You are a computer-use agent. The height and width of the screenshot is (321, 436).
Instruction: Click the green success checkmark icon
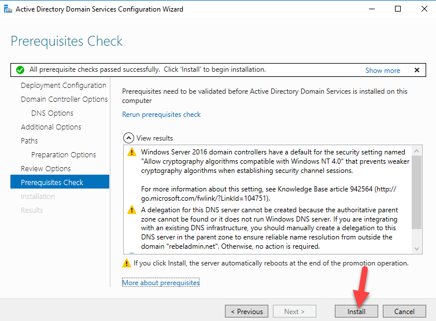[20, 70]
